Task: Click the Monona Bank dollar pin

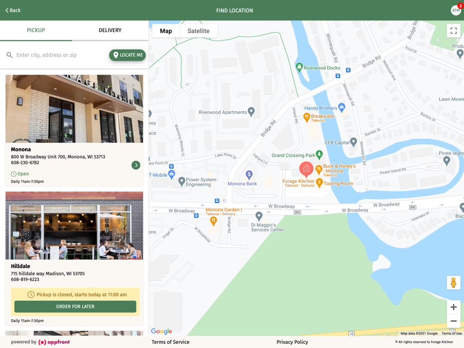Action: tap(249, 175)
